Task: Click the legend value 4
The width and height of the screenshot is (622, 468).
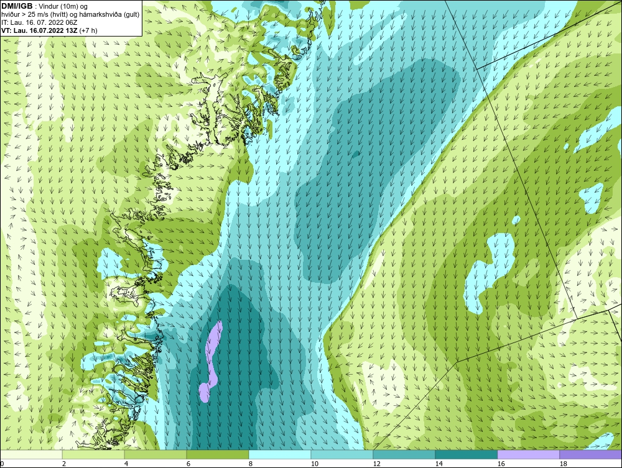Action: (126, 464)
